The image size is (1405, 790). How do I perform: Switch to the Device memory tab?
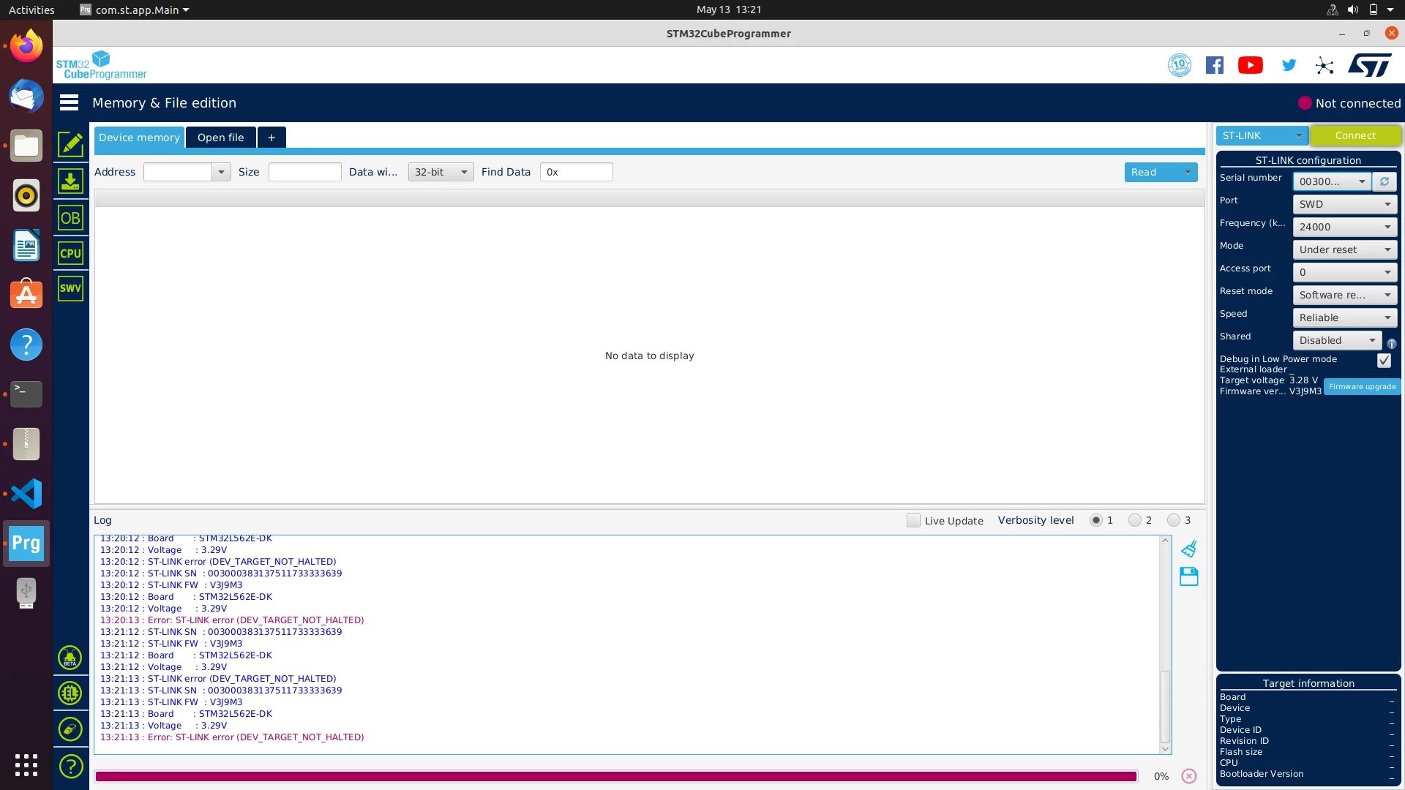[139, 138]
